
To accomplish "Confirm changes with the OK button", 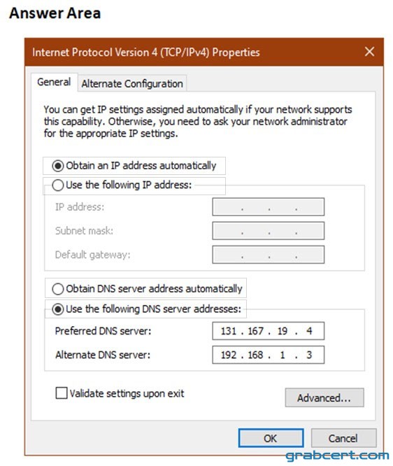I will click(271, 438).
